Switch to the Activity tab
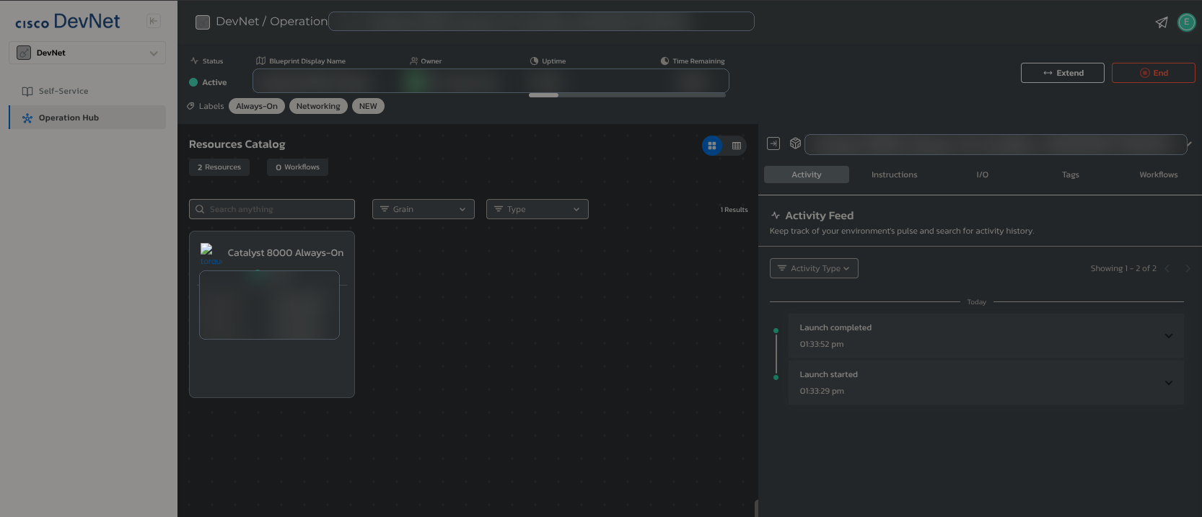The height and width of the screenshot is (517, 1202). (807, 174)
